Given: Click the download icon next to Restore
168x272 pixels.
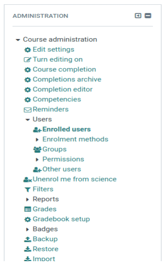Looking at the screenshot, I should click(28, 249).
